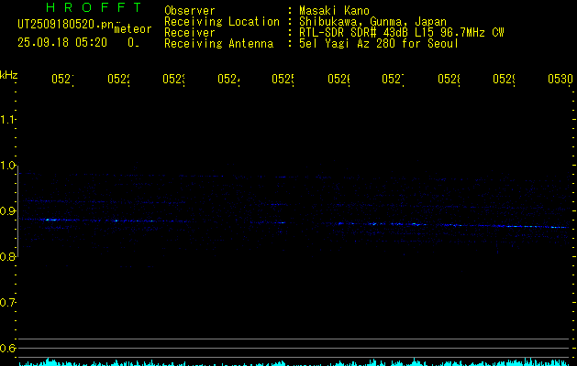The height and width of the screenshot is (366, 577).
Task: Click the 0521 time marker
Action: 62,79
